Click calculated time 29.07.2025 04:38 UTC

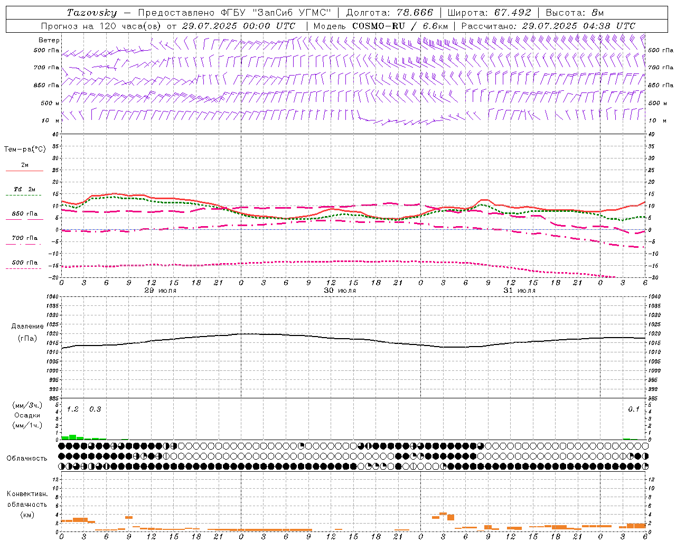pyautogui.click(x=579, y=26)
